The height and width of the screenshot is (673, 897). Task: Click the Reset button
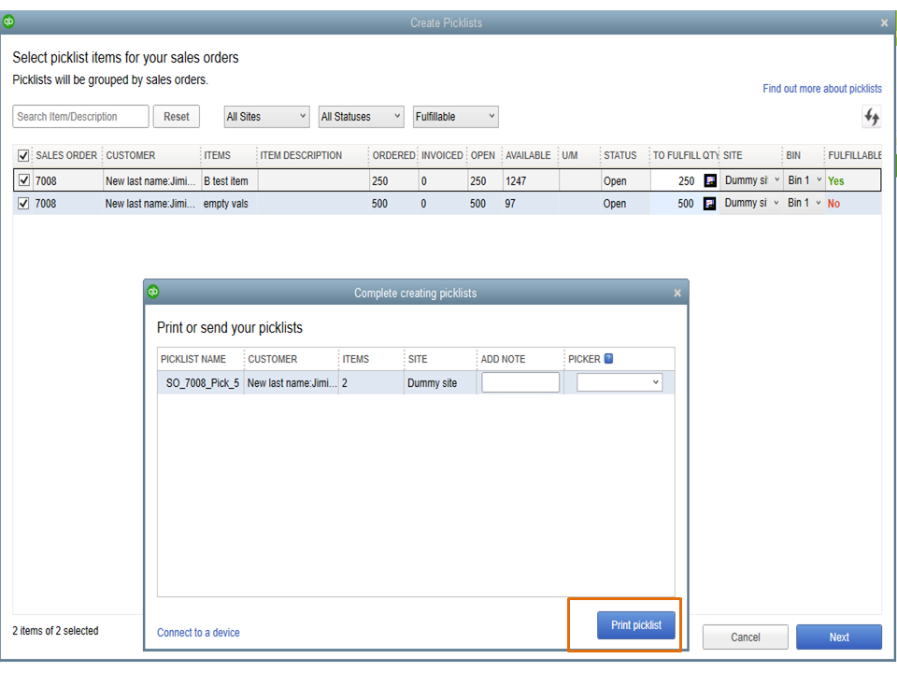click(177, 117)
